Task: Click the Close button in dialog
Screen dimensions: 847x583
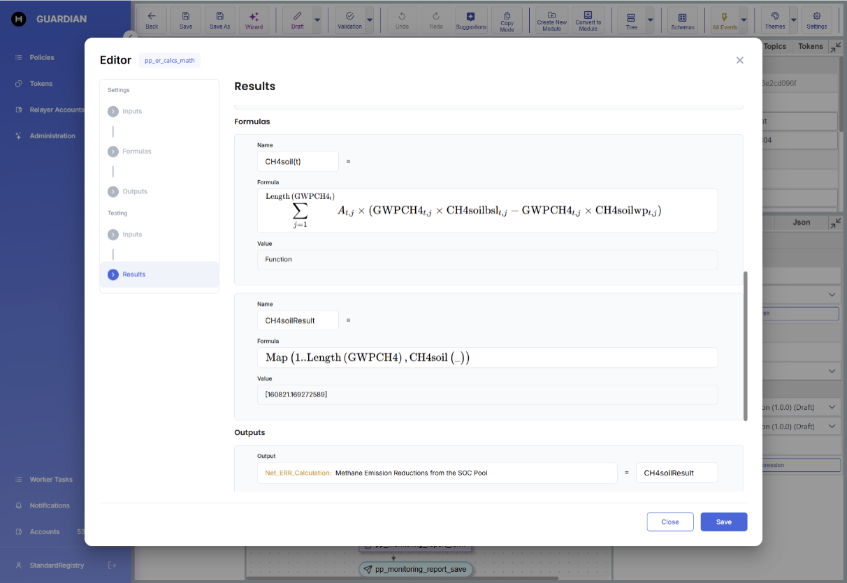Action: 669,522
